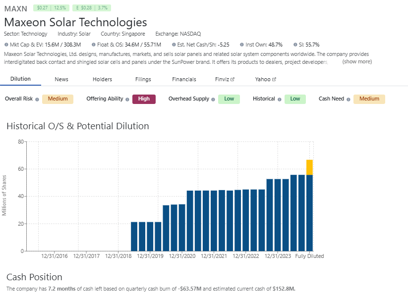Click info icon next to Cash Need
The image size is (408, 302).
pyautogui.click(x=349, y=99)
